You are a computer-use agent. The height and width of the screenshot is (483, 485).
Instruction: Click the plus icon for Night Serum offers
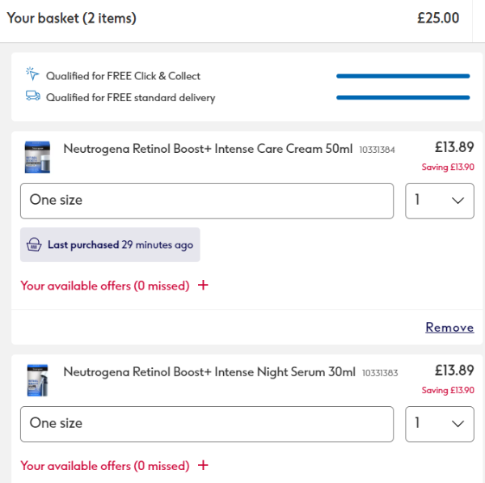point(203,465)
